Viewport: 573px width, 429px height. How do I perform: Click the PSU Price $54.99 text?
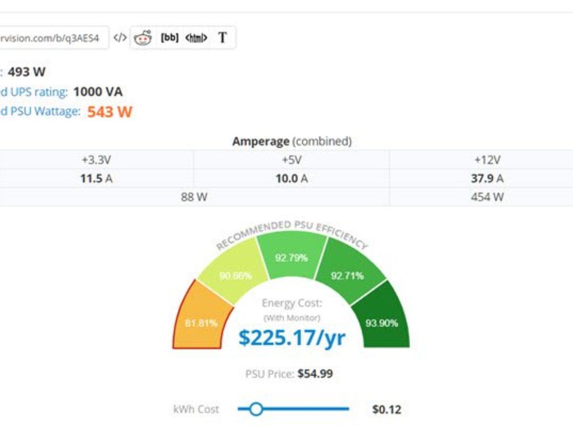click(x=289, y=374)
